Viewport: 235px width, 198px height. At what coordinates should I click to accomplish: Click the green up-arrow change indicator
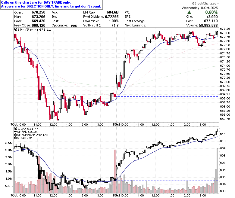pos(189,12)
